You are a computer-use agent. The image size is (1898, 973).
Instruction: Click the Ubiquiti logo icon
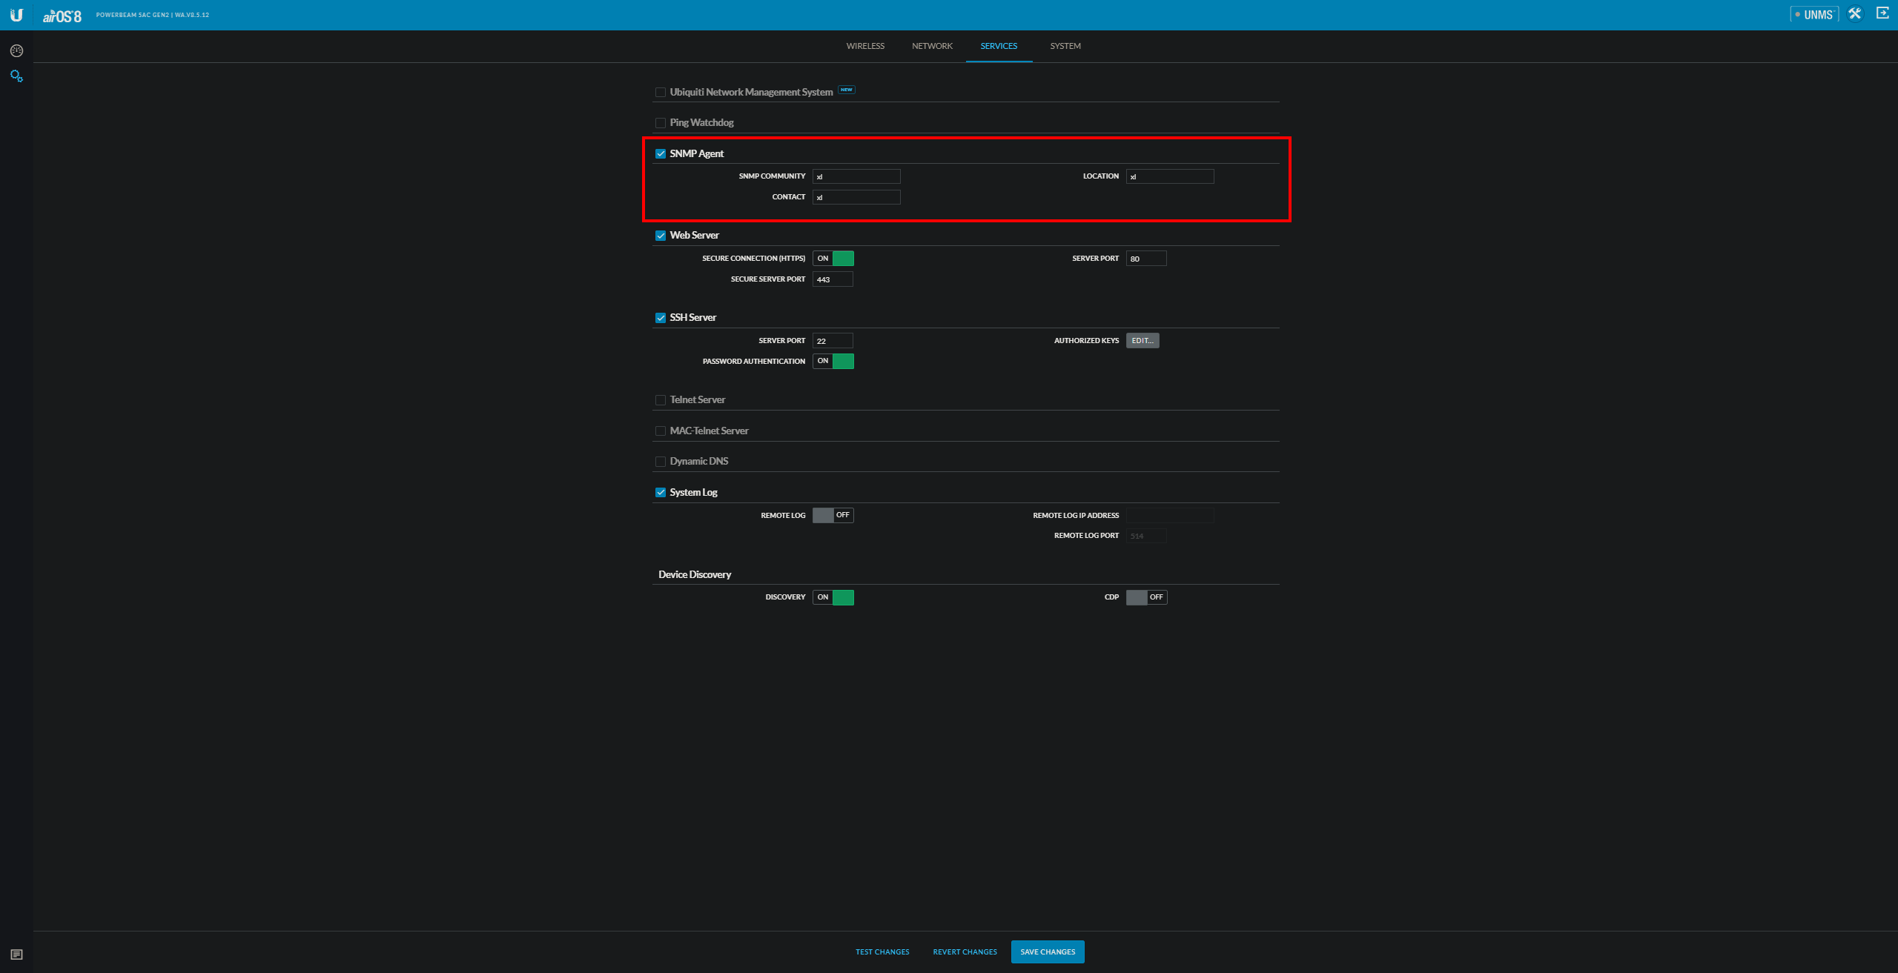click(x=16, y=15)
